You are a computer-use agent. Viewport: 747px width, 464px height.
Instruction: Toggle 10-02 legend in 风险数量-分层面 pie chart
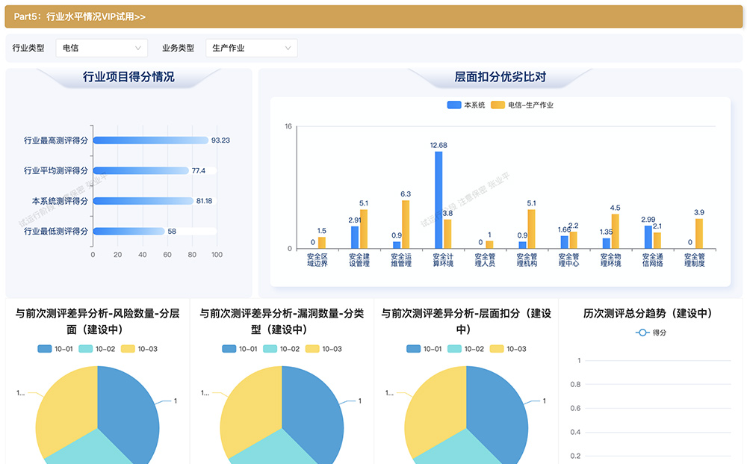point(96,349)
